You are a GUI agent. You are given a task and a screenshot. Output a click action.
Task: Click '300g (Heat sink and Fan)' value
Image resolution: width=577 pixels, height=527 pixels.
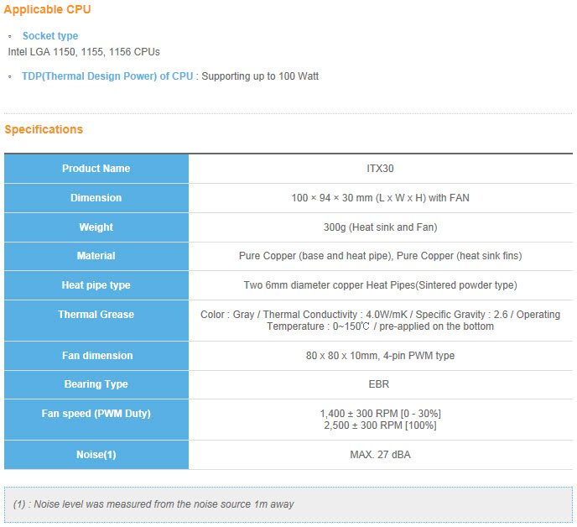click(x=380, y=227)
